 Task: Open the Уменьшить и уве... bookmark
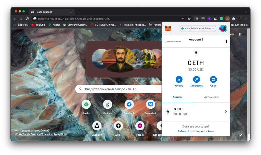pos(103,25)
